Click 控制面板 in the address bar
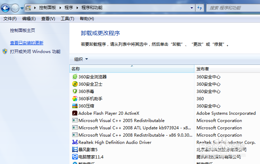The image size is (260, 164). point(48,8)
